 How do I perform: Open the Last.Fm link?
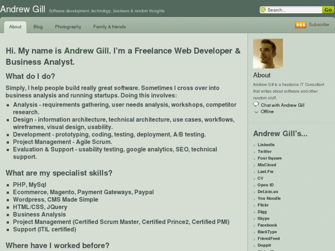click(x=265, y=171)
